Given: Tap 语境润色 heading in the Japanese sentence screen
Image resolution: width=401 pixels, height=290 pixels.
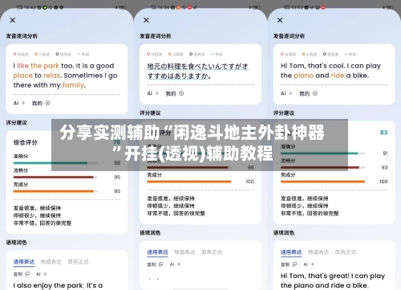Looking at the screenshot, I should pos(150,233).
